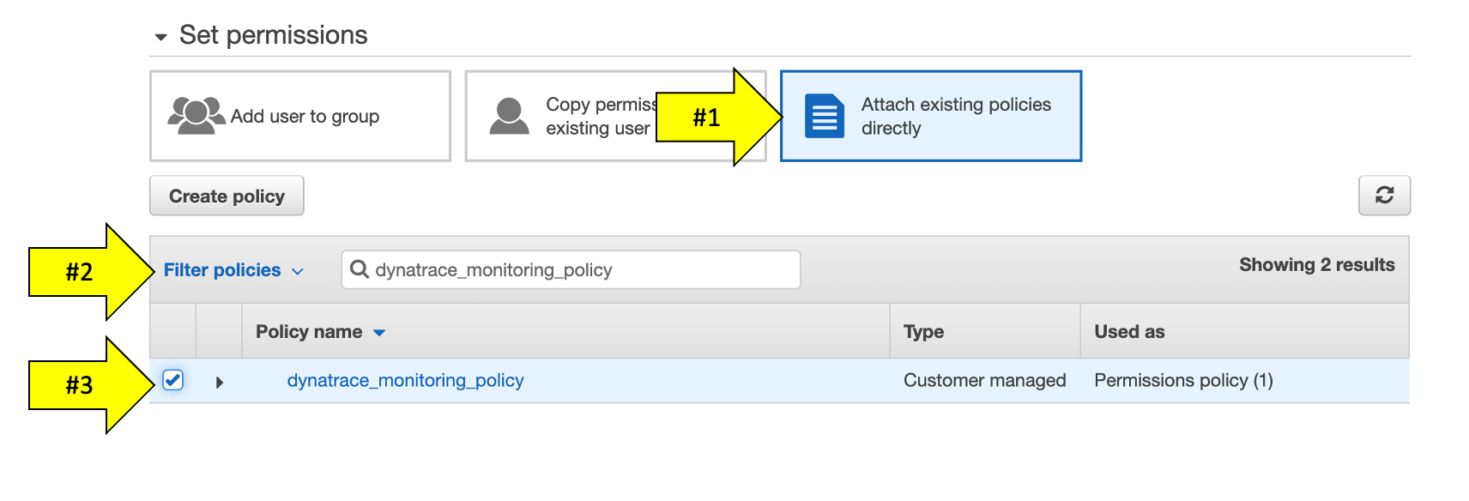1469x501 pixels.
Task: Open the Filter policies dropdown
Action: [x=233, y=270]
